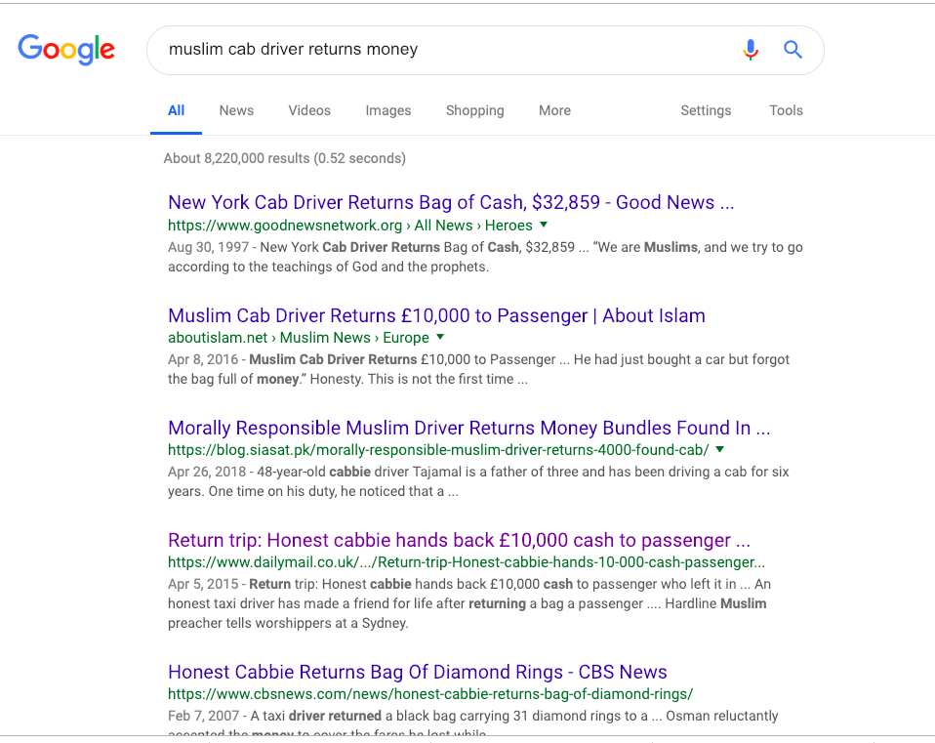This screenshot has height=743, width=935.
Task: Select the Shopping tab
Action: 474,110
